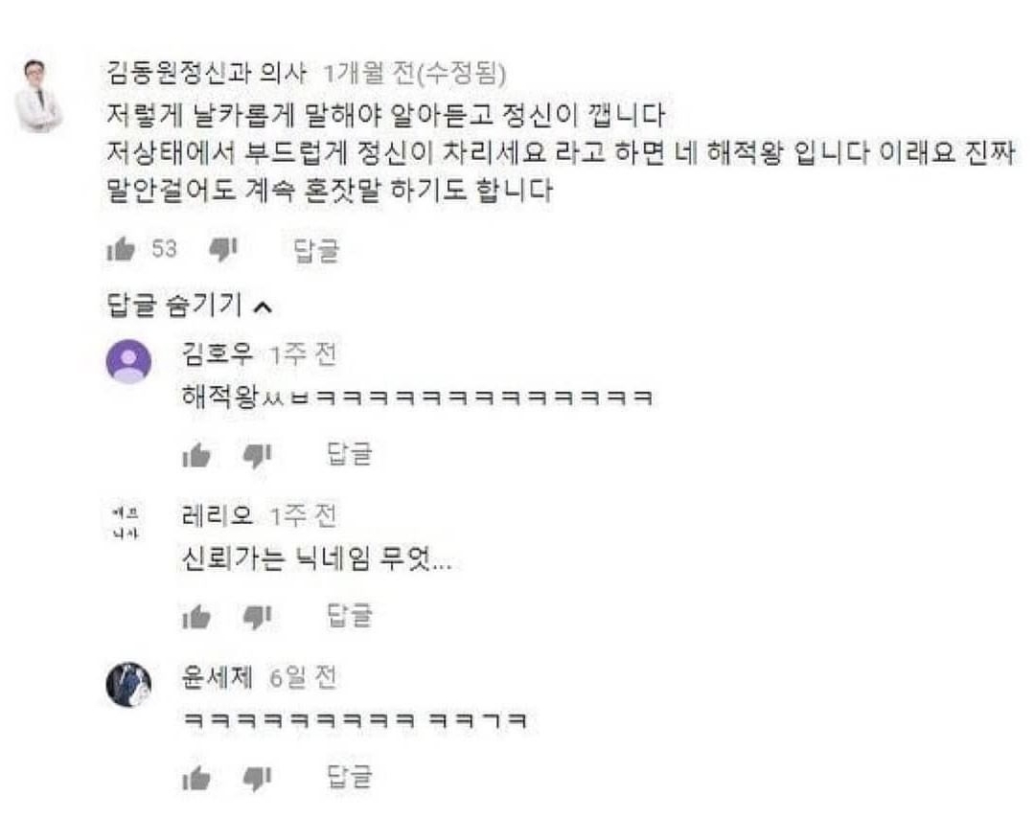The height and width of the screenshot is (818, 1035).
Task: Open the 1개월 전(수정됨) timestamp link
Action: point(415,73)
